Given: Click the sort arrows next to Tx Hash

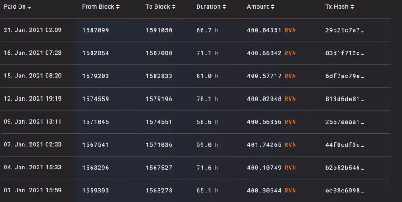Looking at the screenshot, I should [x=352, y=7].
